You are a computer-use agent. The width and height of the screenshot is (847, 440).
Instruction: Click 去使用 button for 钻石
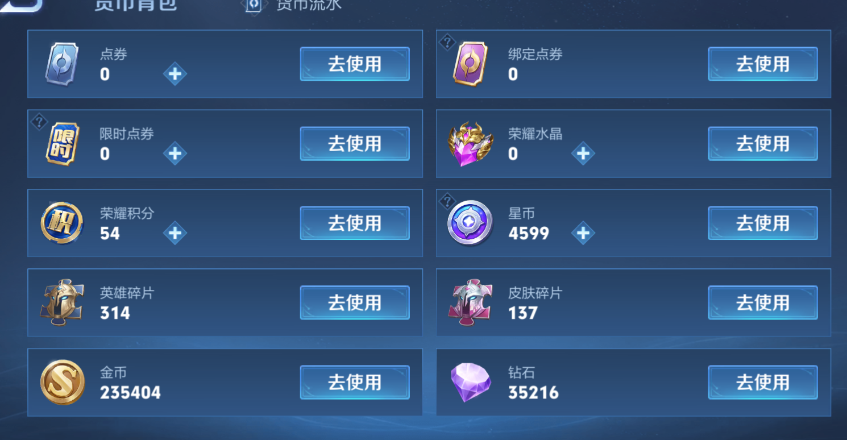coord(763,382)
